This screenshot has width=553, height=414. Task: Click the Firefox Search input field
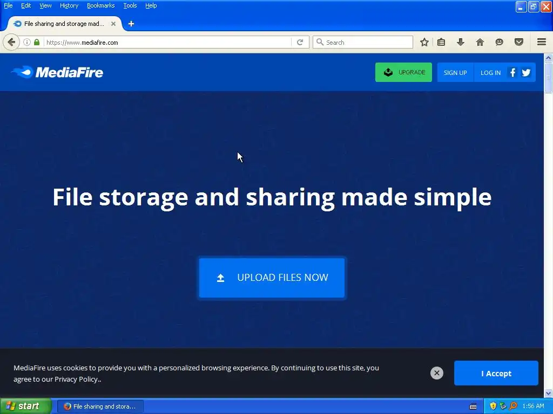pyautogui.click(x=363, y=42)
